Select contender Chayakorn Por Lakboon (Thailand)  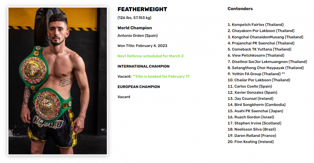tap(261, 31)
